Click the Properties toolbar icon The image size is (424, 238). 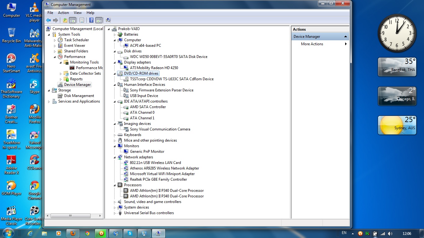[x=82, y=20]
